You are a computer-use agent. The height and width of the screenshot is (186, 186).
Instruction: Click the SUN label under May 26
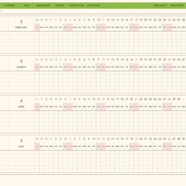tap(169, 146)
